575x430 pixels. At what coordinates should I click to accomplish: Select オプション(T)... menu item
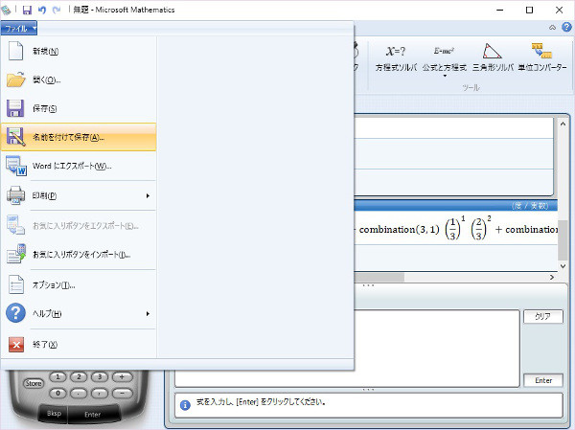click(79, 284)
